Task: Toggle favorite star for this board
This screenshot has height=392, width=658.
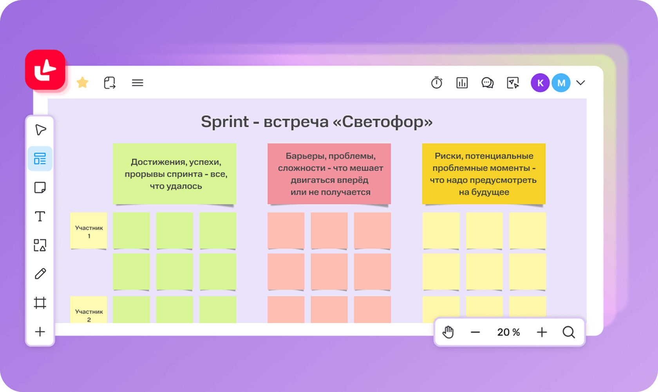Action: (x=83, y=83)
